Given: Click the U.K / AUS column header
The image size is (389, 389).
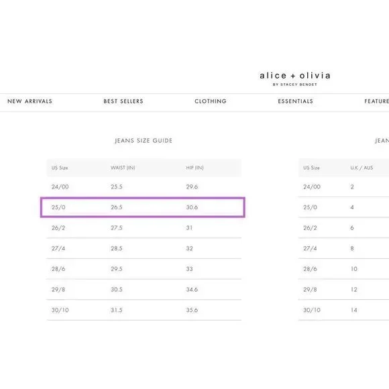Looking at the screenshot, I should pos(362,168).
